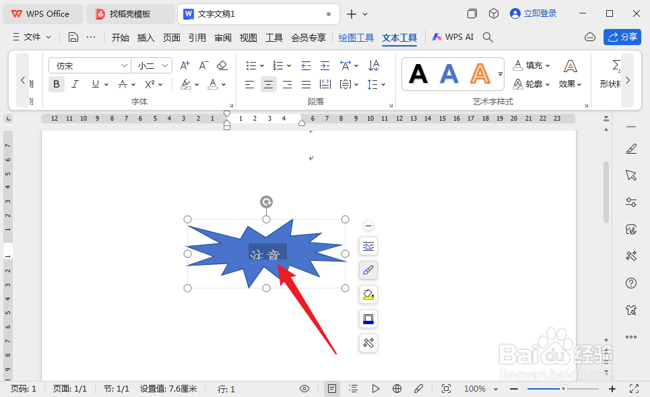Decrease font size with A- icon

pos(203,65)
